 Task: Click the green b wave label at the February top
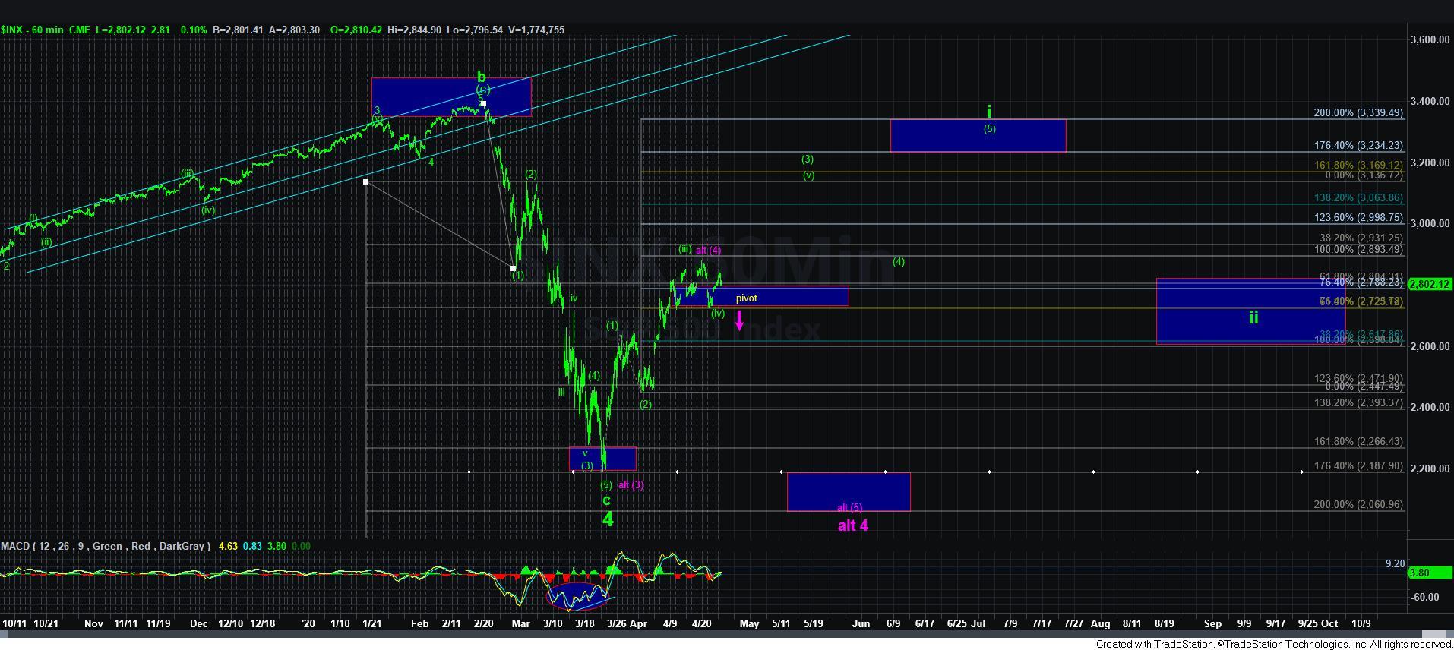click(x=481, y=77)
